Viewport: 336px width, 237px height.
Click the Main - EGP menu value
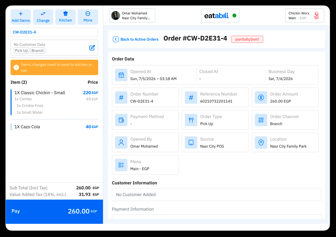click(140, 169)
